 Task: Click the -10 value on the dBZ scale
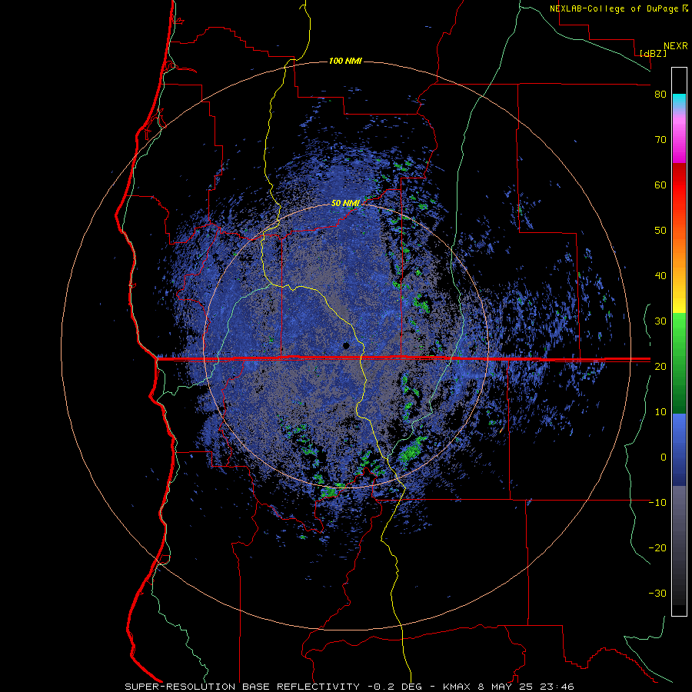tap(657, 503)
